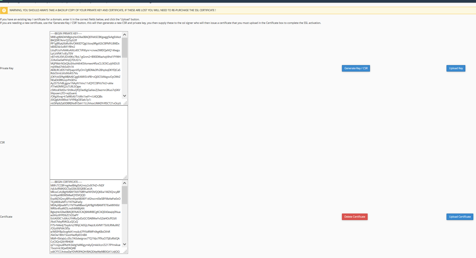
Task: Click inside the Certificate text area
Action: pyautogui.click(x=86, y=217)
